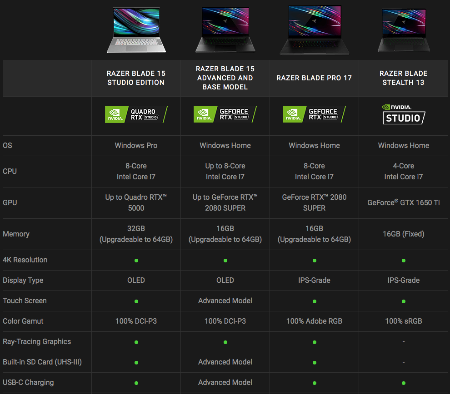
Task: Click the Razer Blade Pro 17 laptop image
Action: 315,30
